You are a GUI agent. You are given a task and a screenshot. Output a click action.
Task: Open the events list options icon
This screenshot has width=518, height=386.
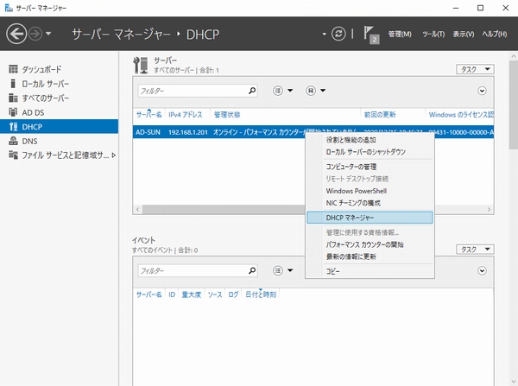(x=278, y=270)
